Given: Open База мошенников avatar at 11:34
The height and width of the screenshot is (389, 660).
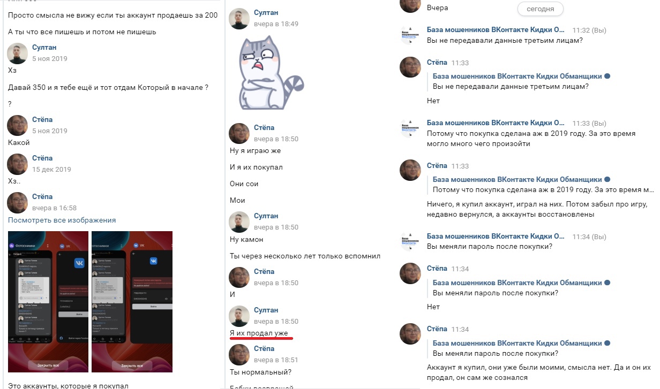Looking at the screenshot, I should 410,241.
